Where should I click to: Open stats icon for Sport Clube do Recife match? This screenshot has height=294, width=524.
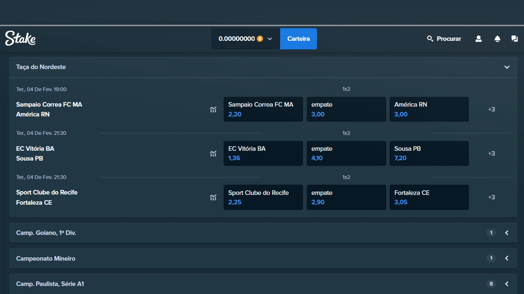tap(213, 197)
